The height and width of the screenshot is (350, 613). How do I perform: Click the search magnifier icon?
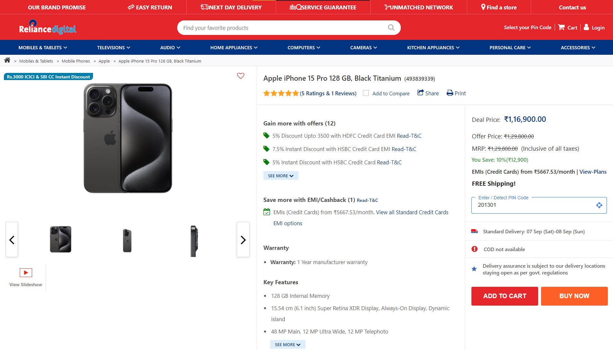click(x=391, y=28)
